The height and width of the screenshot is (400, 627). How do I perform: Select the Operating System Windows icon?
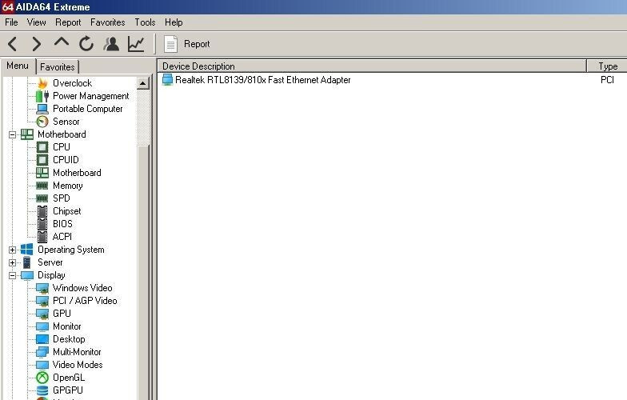pos(27,250)
